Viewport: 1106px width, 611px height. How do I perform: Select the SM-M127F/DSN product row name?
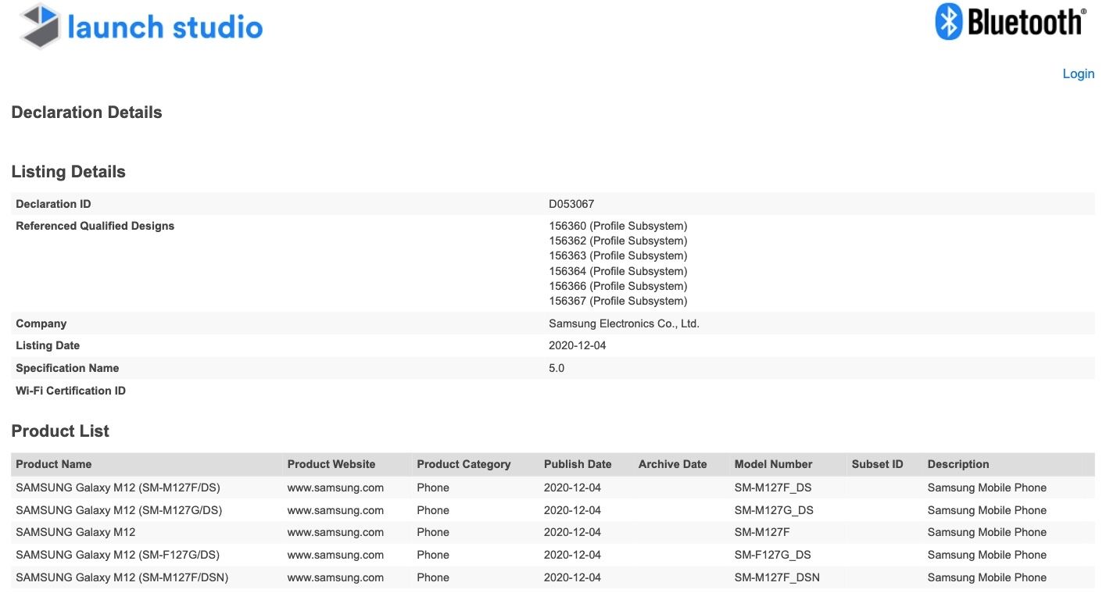tap(122, 577)
